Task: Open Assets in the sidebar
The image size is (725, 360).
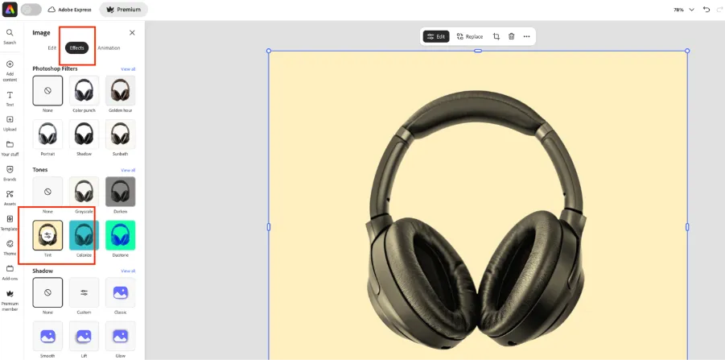Action: pos(10,198)
